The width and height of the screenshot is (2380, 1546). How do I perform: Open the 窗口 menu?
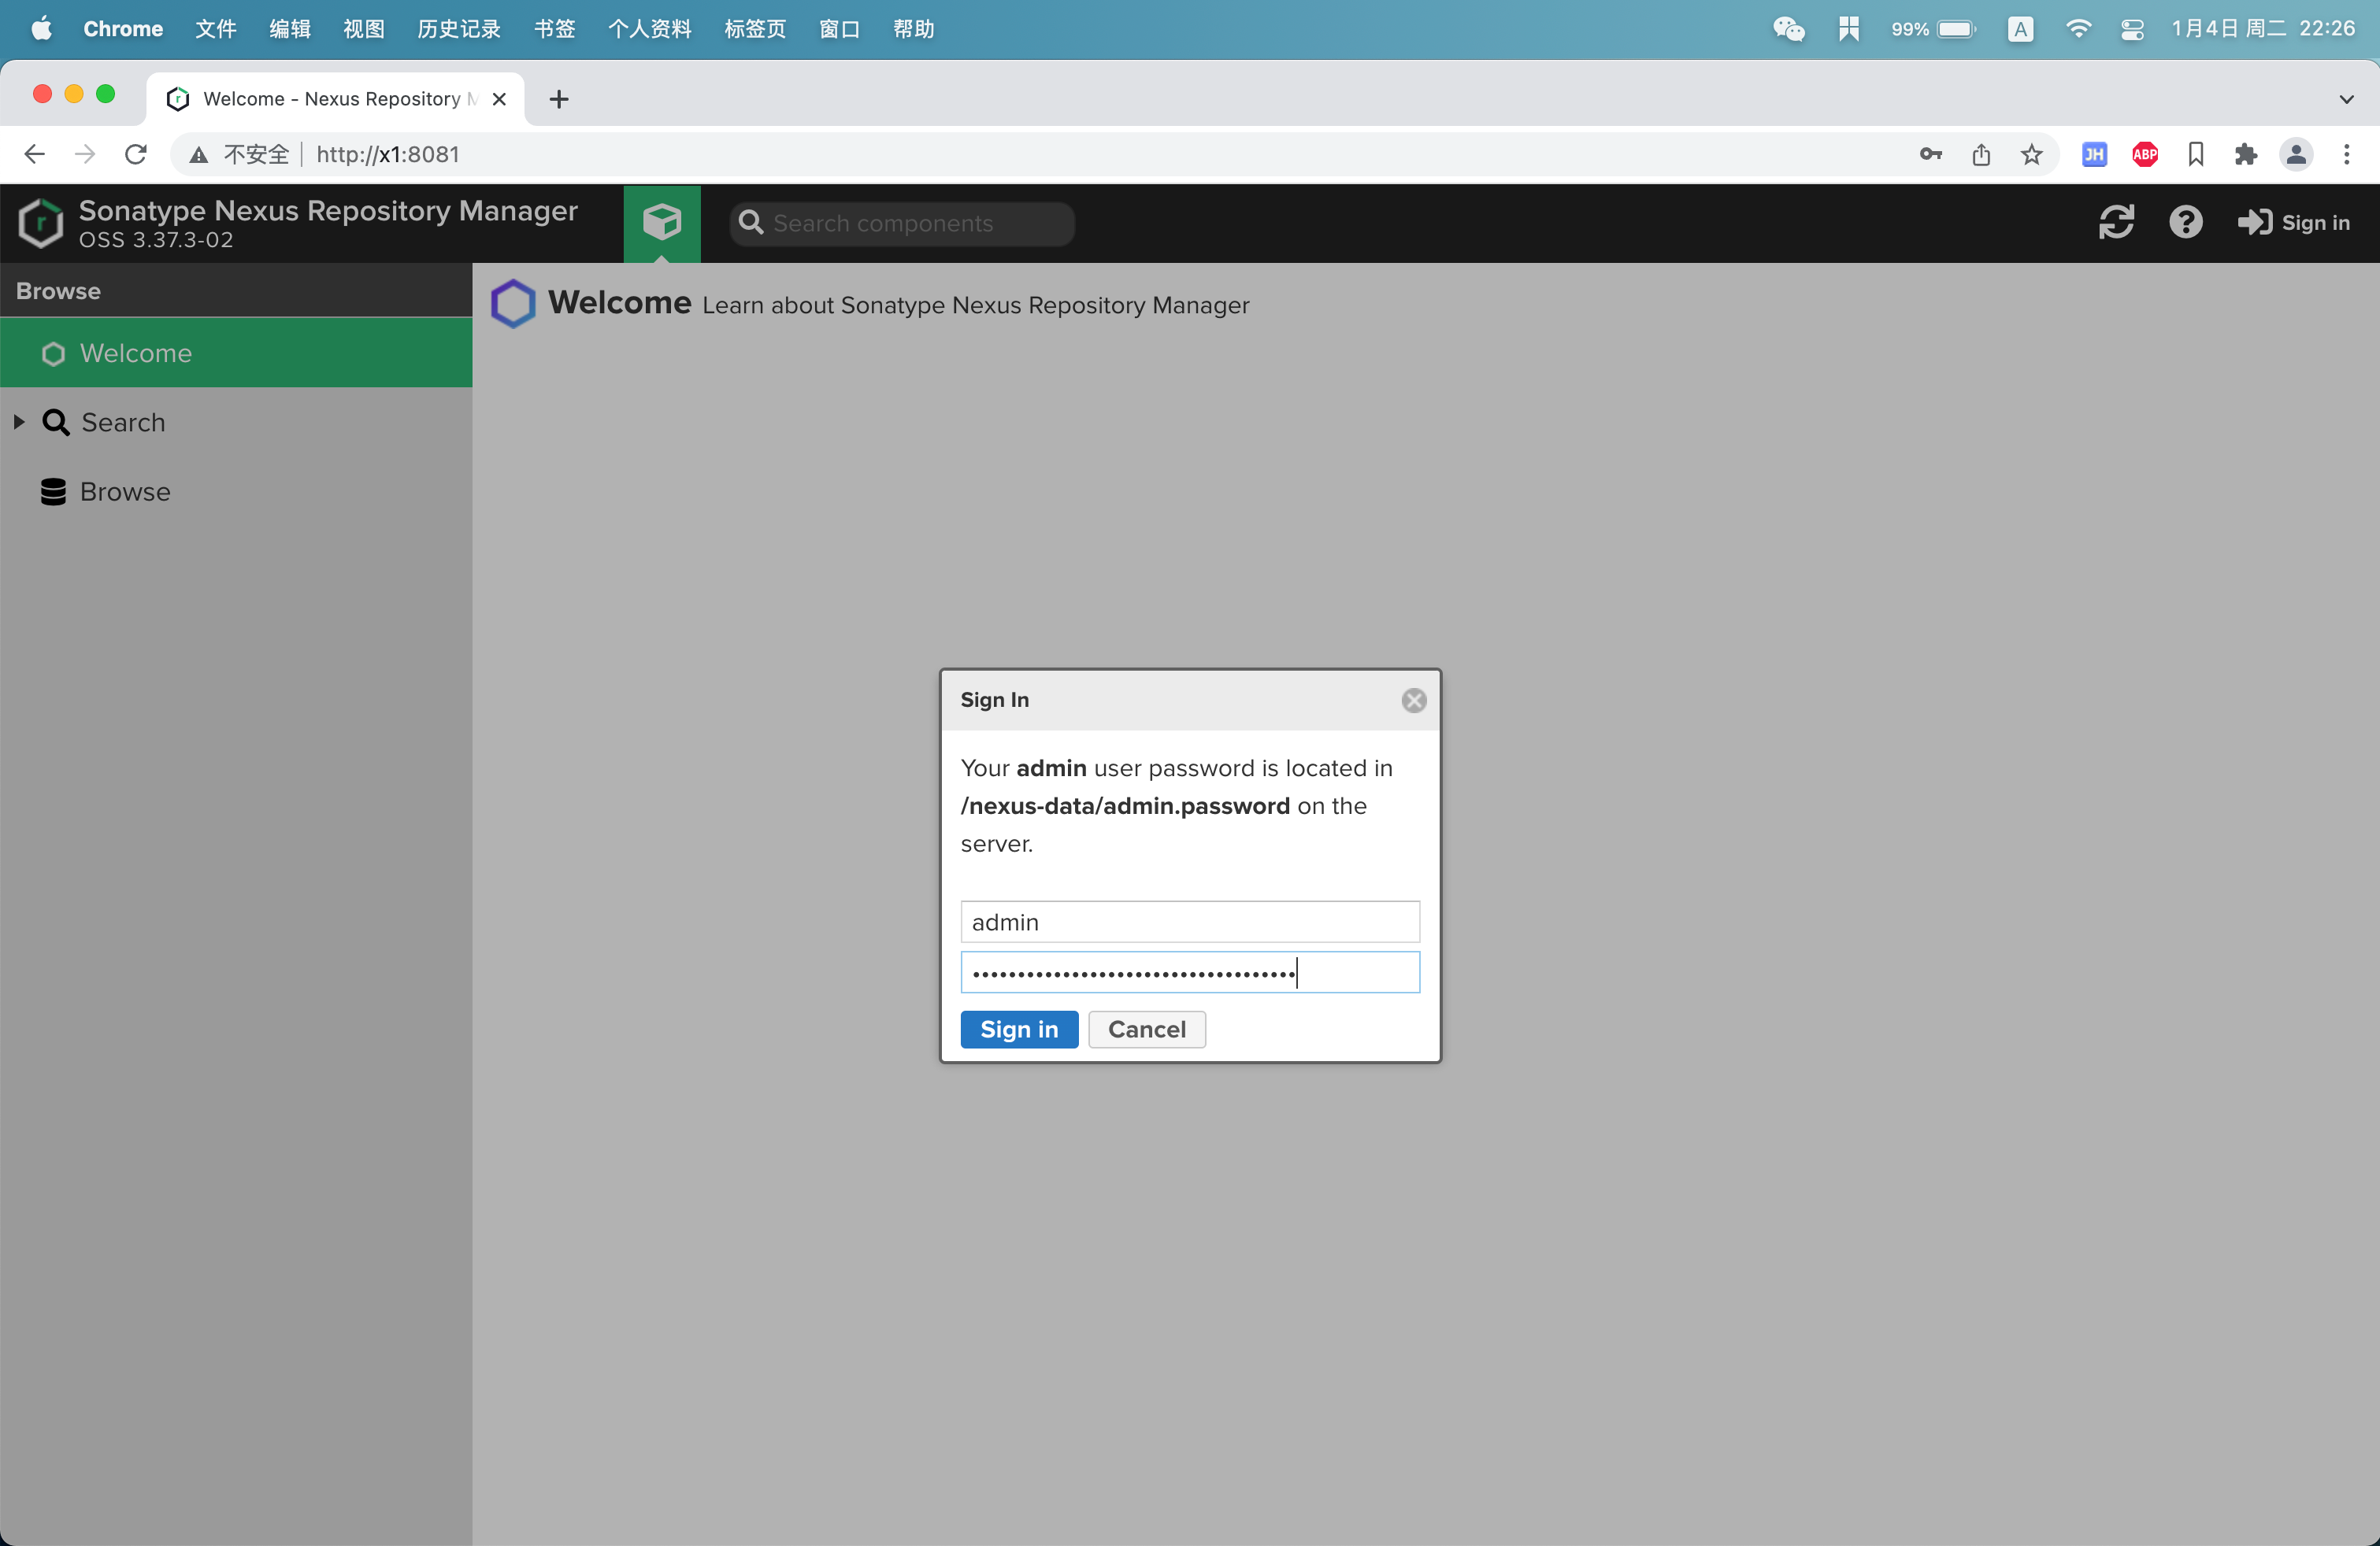tap(840, 29)
